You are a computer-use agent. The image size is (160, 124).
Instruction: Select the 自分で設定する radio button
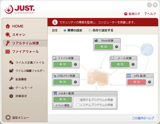point(90,30)
